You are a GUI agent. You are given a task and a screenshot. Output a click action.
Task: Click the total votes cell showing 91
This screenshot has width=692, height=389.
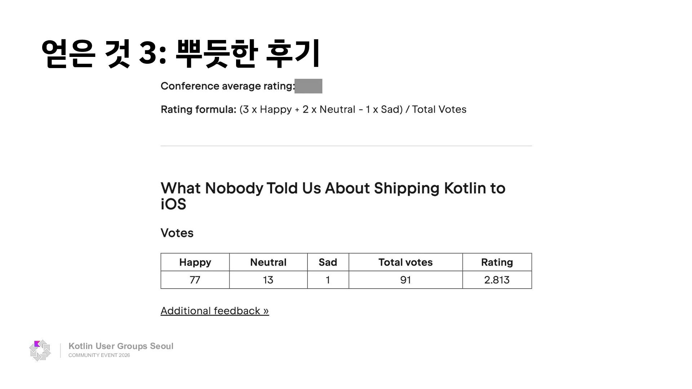tap(405, 280)
